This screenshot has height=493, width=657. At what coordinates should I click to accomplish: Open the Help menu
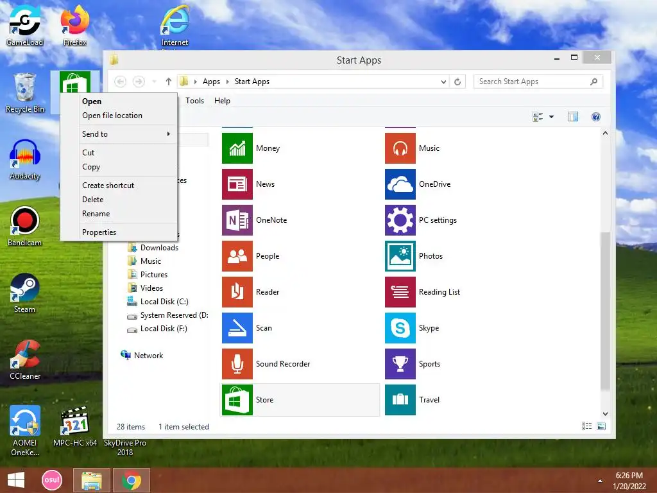(222, 101)
